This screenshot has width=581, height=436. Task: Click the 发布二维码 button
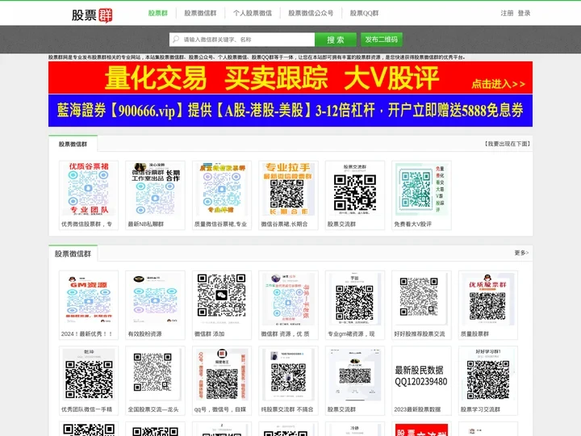[x=381, y=40]
